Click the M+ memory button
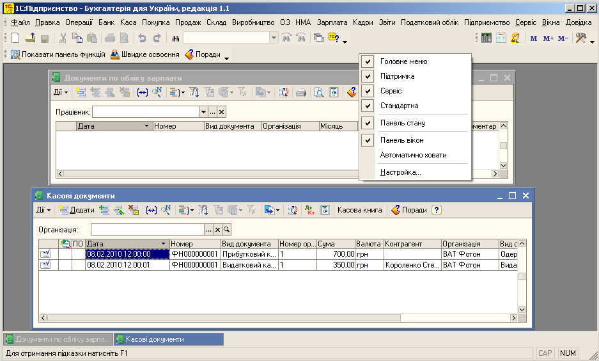Image resolution: width=599 pixels, height=361 pixels. (x=548, y=38)
